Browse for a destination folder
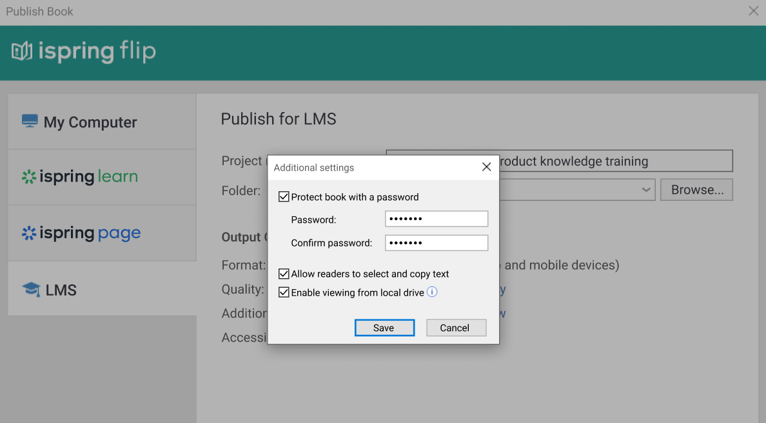Image resolution: width=766 pixels, height=423 pixels. (696, 189)
